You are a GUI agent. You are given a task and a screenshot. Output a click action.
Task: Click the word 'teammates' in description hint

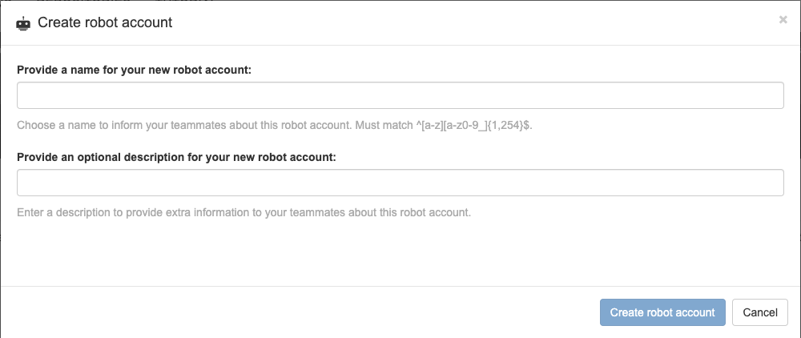coord(315,212)
